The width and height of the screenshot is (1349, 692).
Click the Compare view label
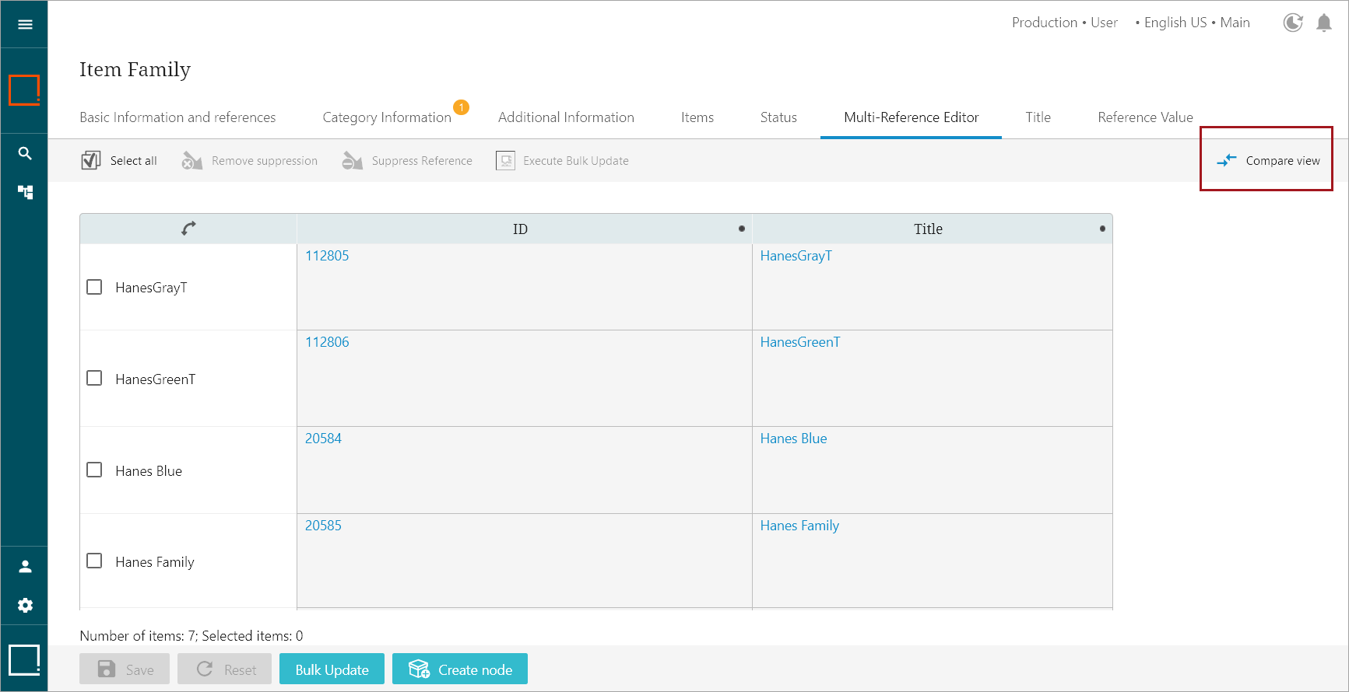point(1283,161)
